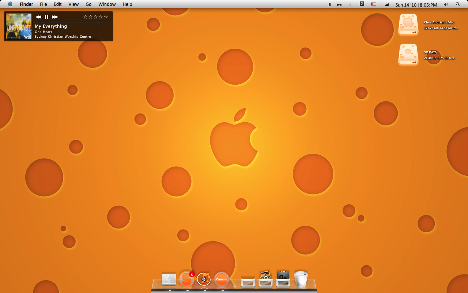Rate the song five stars
Screen dimensions: 468x293
tap(106, 17)
